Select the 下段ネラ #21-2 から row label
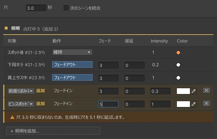217x139 pixels. pyautogui.click(x=26, y=65)
